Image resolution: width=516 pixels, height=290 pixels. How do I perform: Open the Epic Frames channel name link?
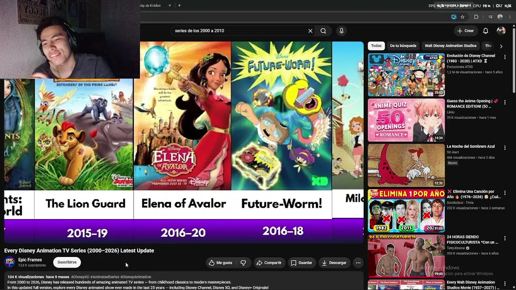(30, 260)
